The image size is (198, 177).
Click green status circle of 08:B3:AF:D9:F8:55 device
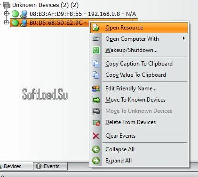pos(15,14)
